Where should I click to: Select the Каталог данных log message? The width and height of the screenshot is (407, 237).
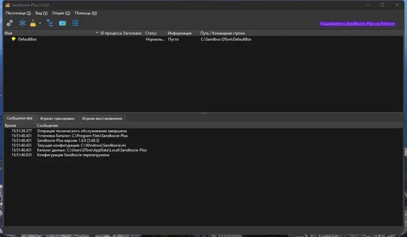click(92, 150)
